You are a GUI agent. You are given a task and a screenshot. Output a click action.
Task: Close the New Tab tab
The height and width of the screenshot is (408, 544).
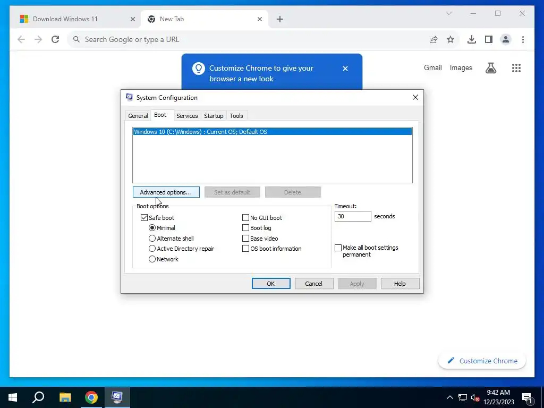coord(259,19)
